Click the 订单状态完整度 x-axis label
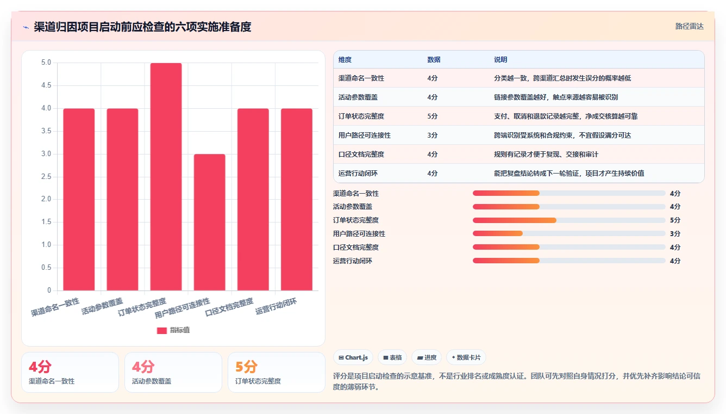 tap(142, 307)
